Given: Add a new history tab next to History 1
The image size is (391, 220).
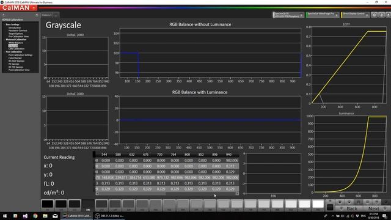Looking at the screenshot, I should (x=56, y=15).
